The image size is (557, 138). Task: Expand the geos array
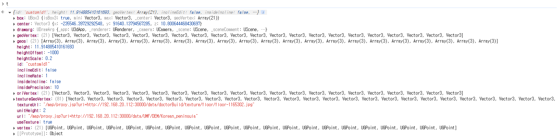(14, 41)
